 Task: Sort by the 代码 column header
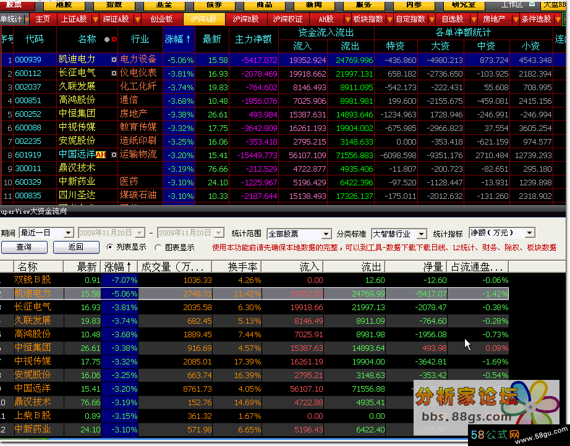(35, 39)
